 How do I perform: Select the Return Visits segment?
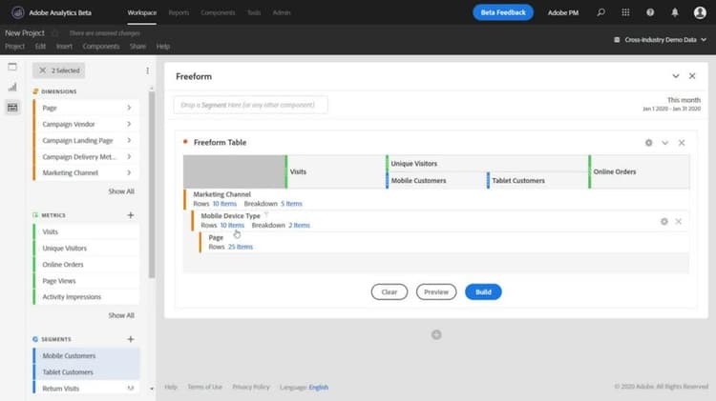(87, 389)
